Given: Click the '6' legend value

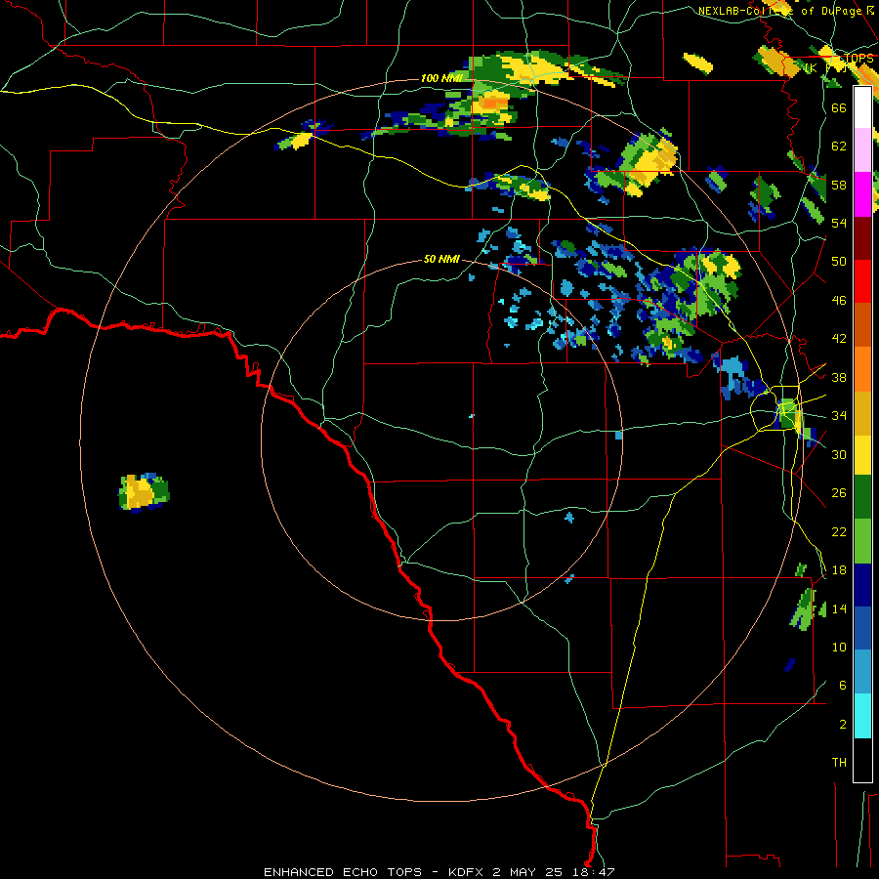Looking at the screenshot, I should [842, 686].
